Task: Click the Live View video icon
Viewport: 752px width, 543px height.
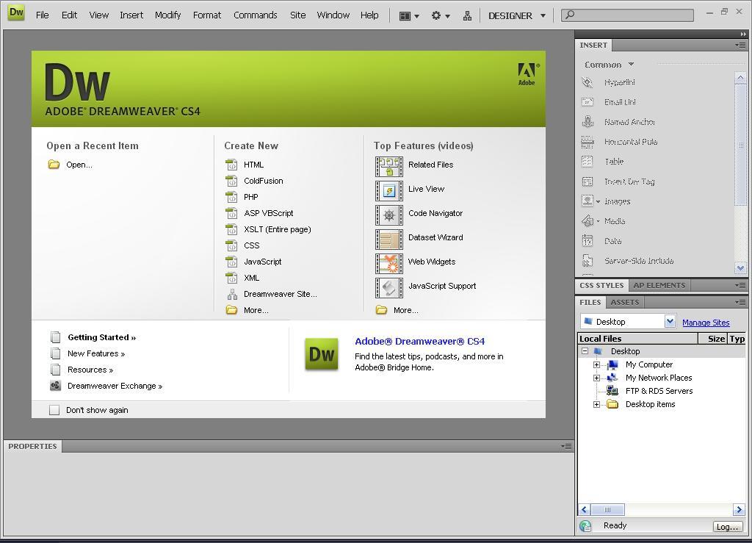Action: (x=388, y=190)
